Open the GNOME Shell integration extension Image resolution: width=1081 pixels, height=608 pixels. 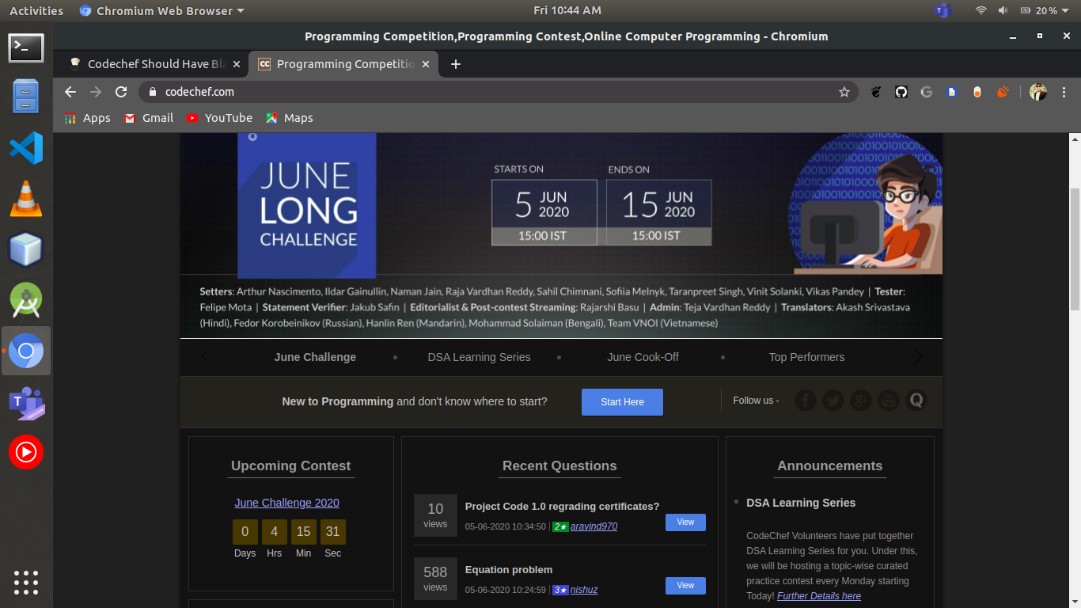(x=876, y=92)
